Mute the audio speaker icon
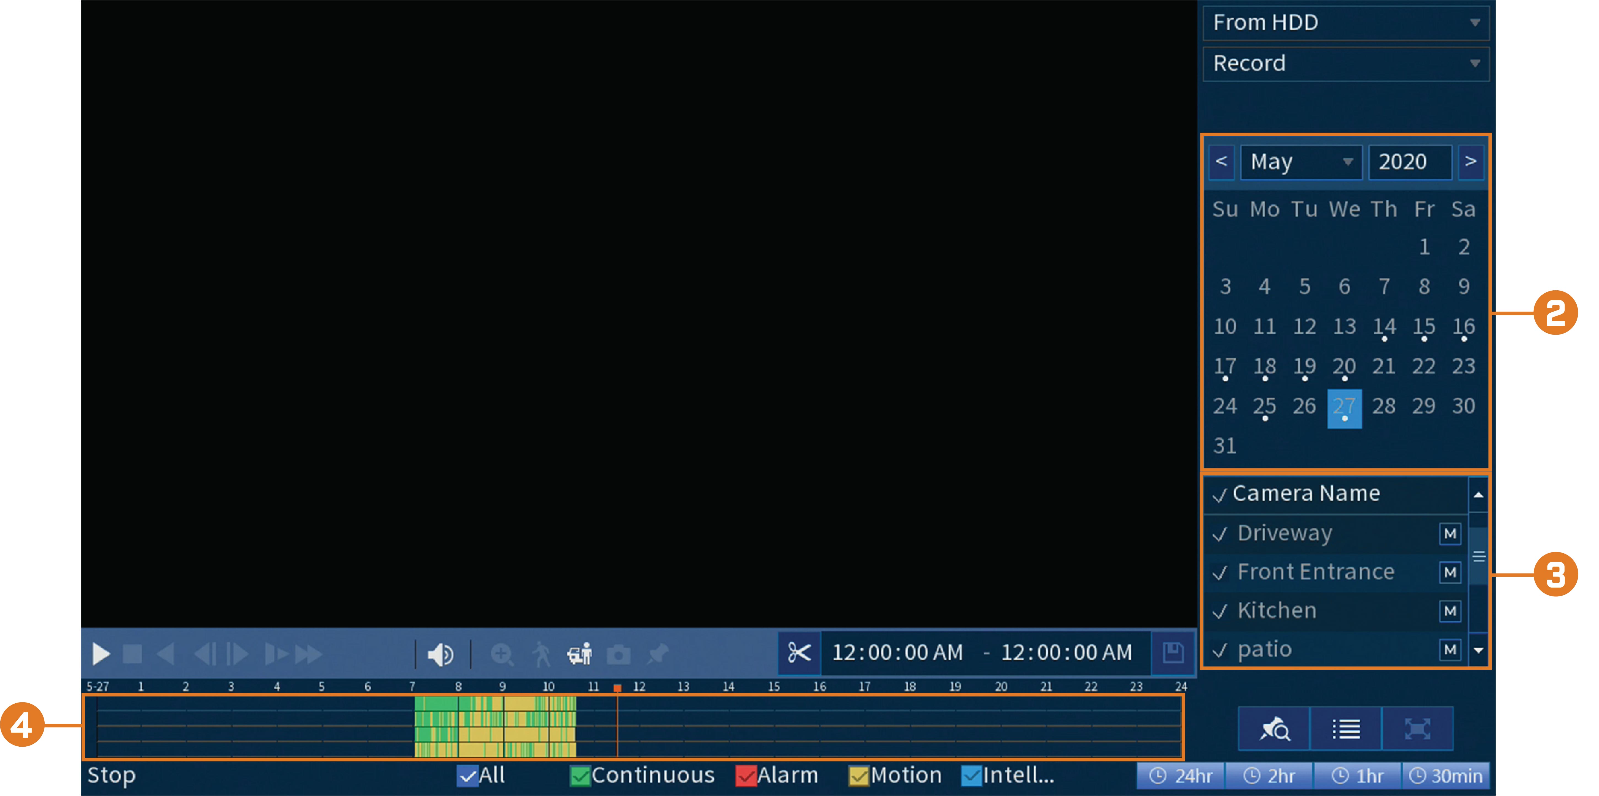Screen dimensions: 1599x796 tap(441, 655)
